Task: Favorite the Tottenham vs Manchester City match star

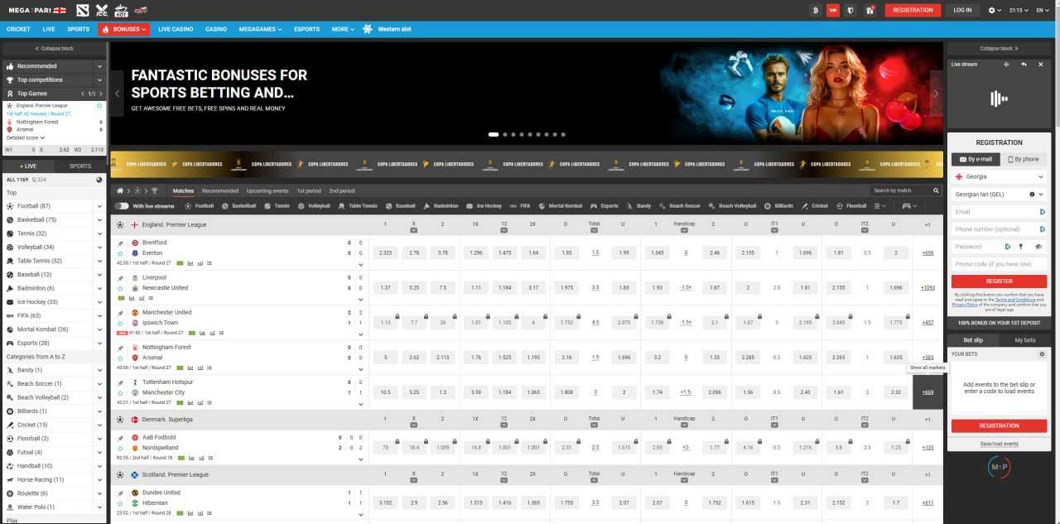Action: tap(120, 392)
